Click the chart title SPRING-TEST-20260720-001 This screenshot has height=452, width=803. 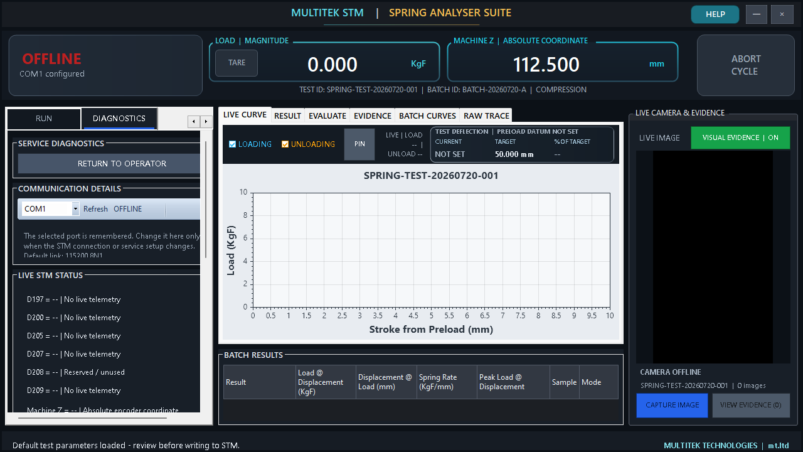431,176
